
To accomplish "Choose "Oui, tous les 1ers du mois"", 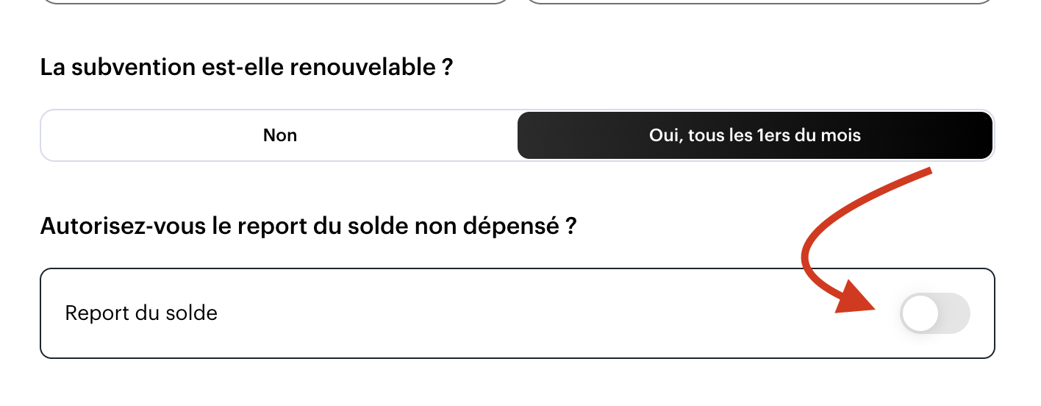I will 755,135.
